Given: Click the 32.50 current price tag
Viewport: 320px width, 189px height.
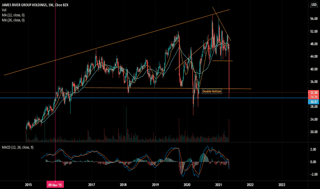Looking at the screenshot, I should (314, 92).
